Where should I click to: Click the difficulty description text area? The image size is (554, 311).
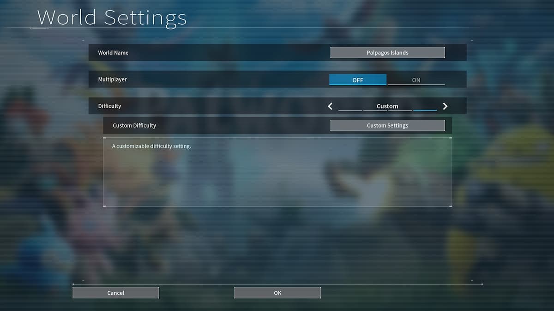click(277, 172)
